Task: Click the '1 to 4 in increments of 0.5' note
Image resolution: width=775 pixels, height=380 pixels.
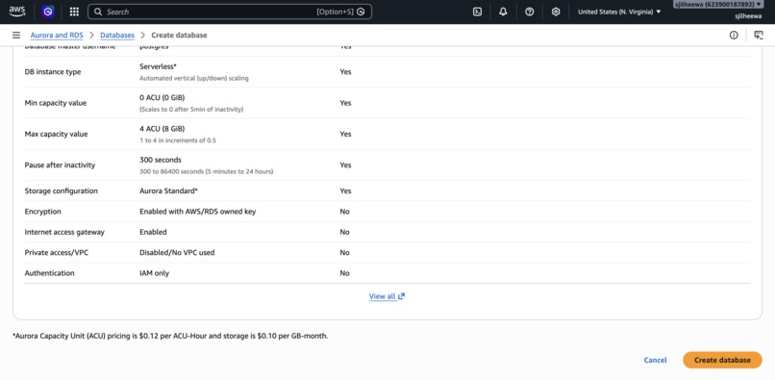Action: click(x=178, y=140)
